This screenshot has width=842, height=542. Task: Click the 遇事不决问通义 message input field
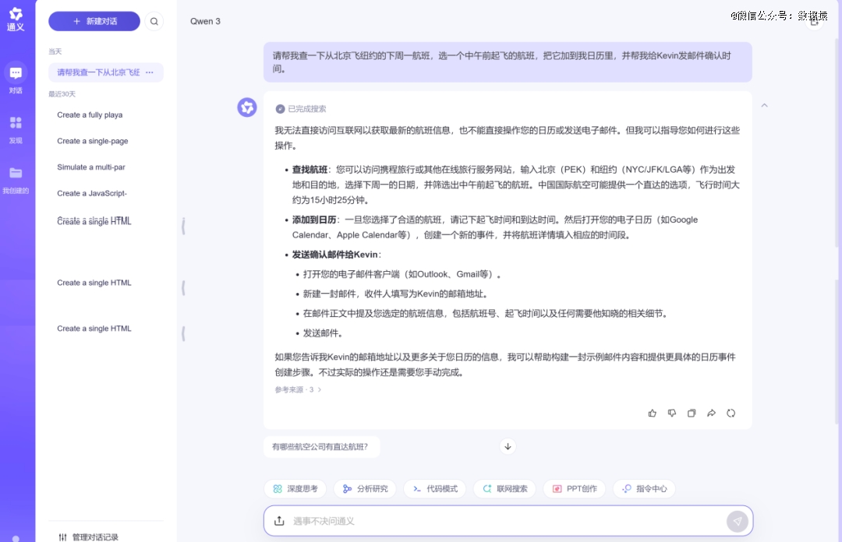pos(499,521)
